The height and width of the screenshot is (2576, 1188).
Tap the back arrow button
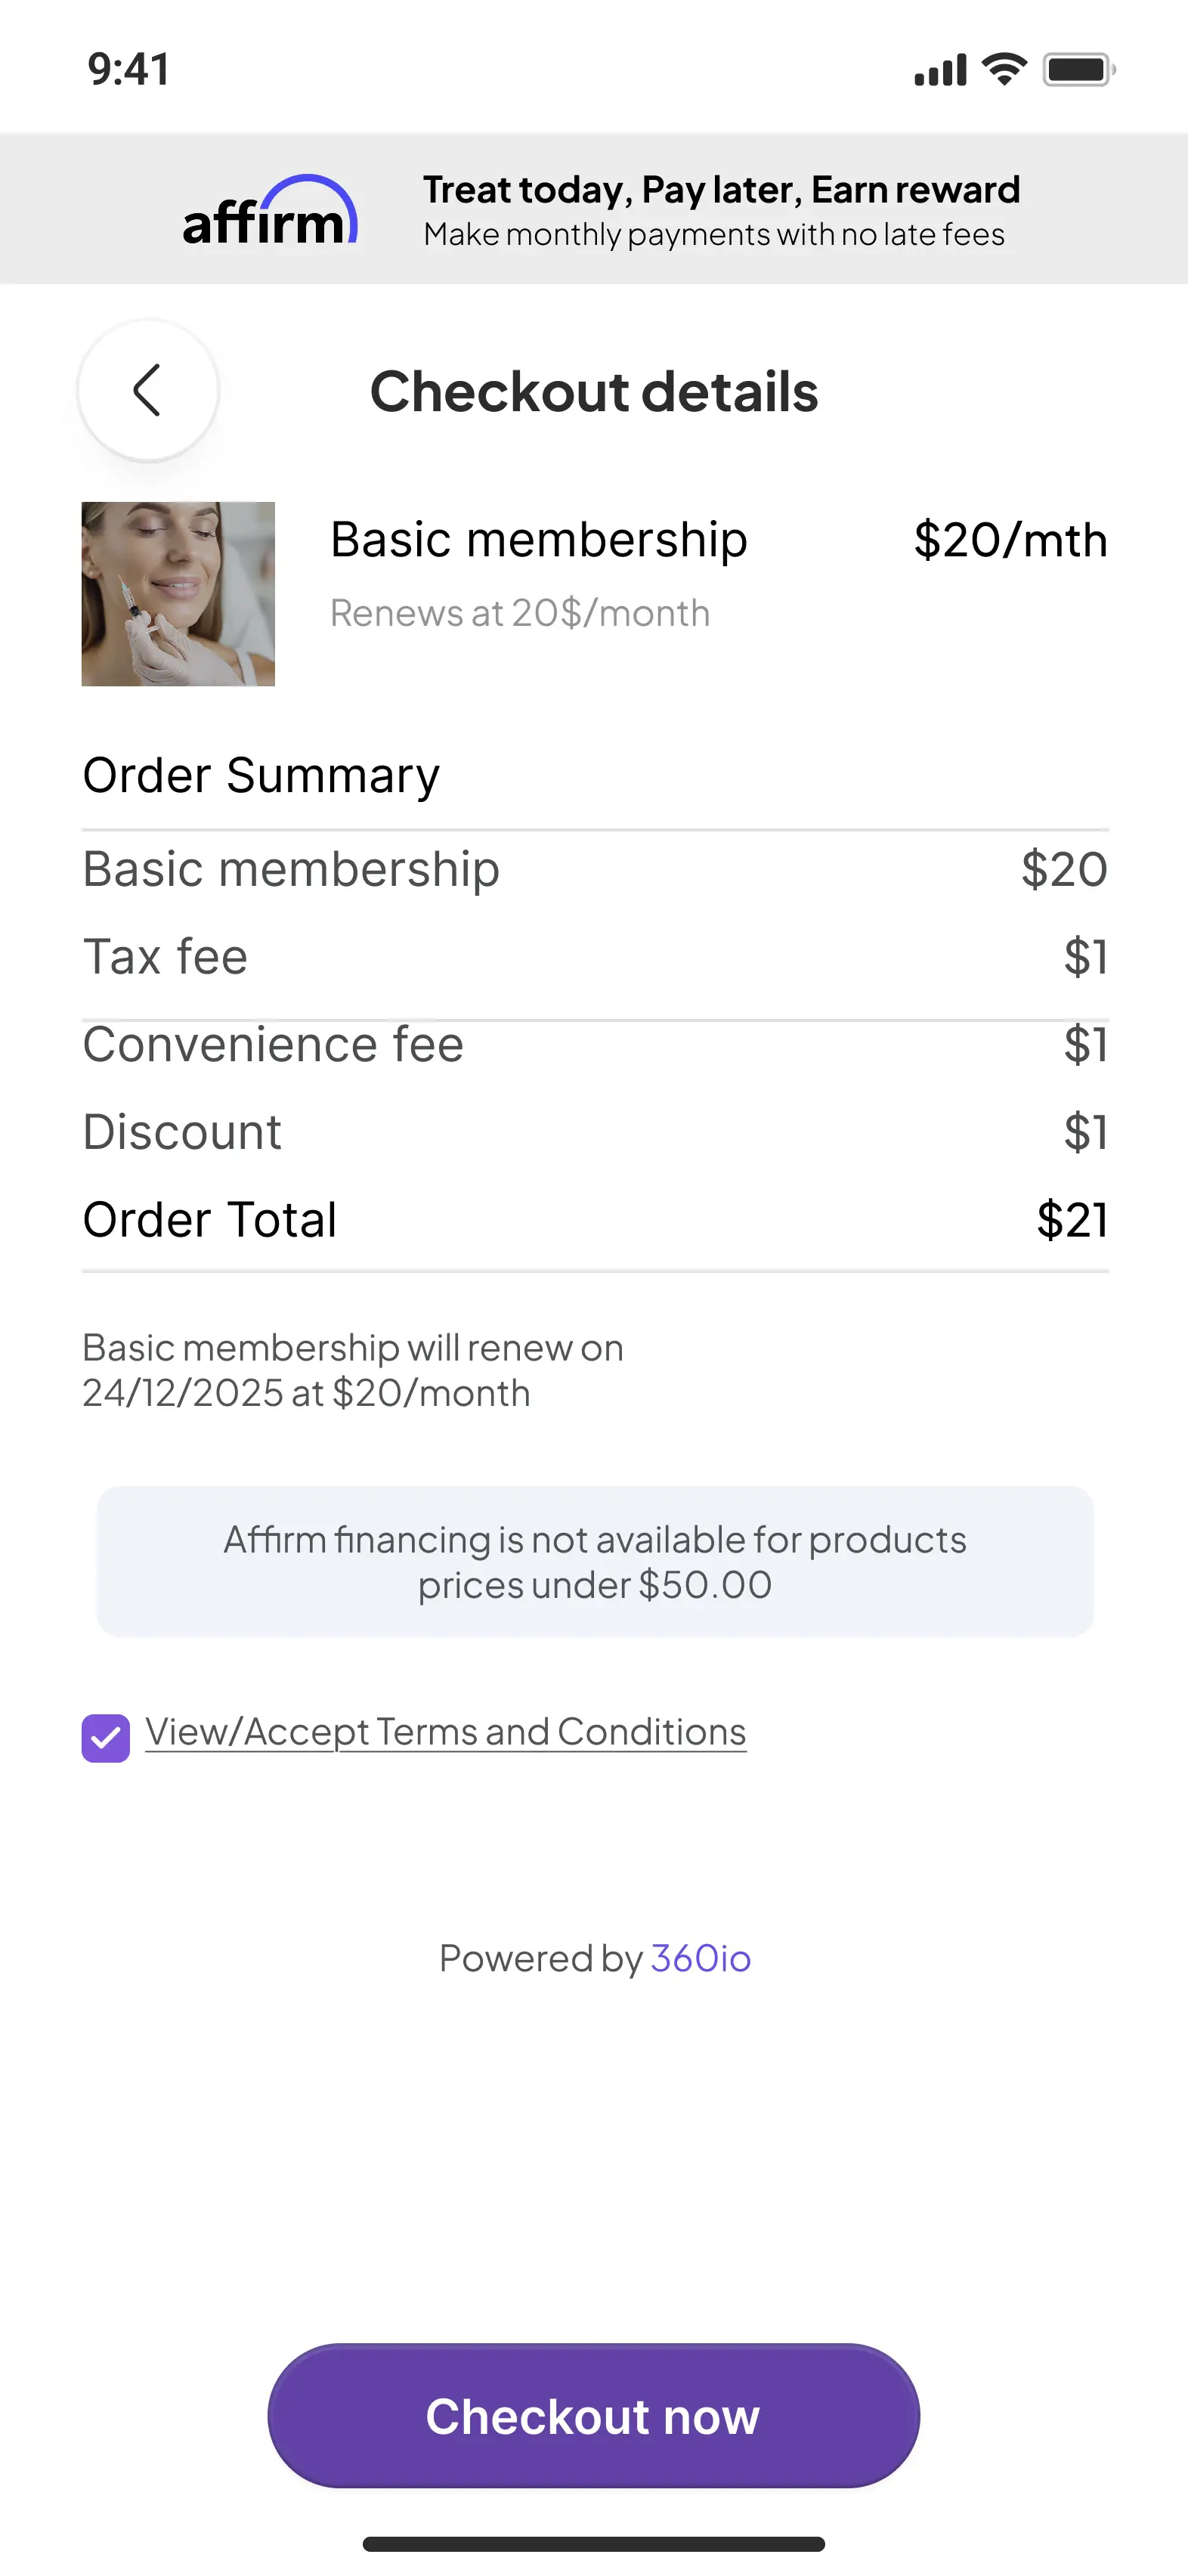[148, 390]
